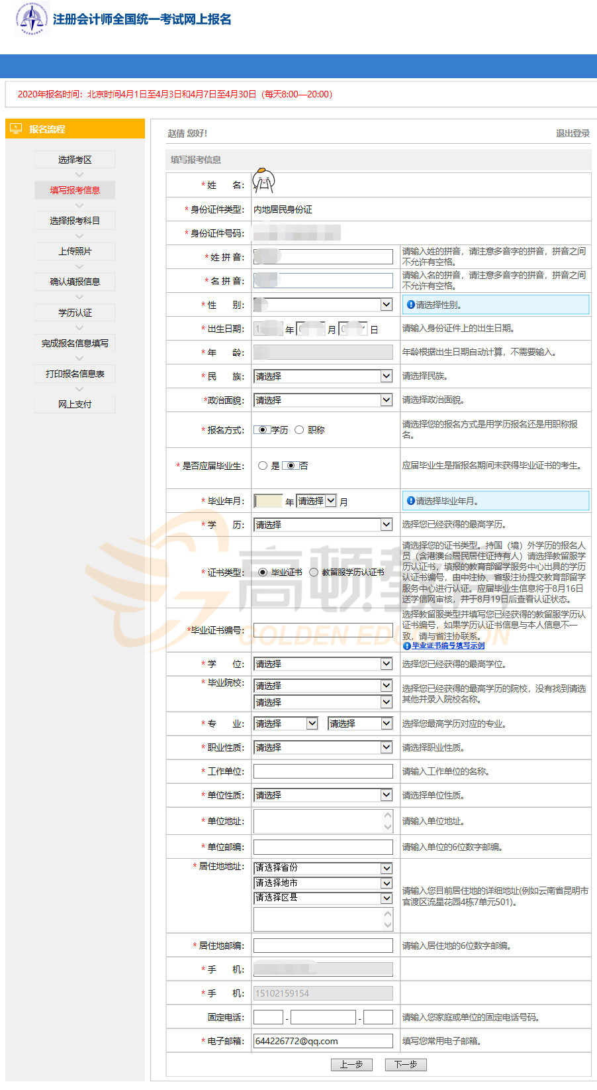Image resolution: width=597 pixels, height=1090 pixels.
Task: Open the 请选择省份 residence dropdown
Action: point(323,868)
